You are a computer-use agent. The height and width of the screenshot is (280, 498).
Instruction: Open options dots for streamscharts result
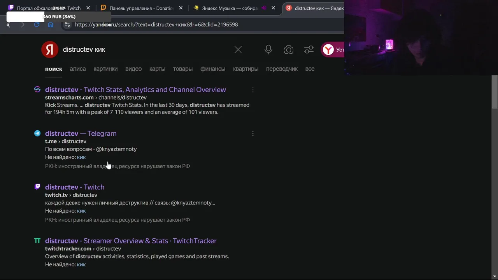tap(253, 90)
